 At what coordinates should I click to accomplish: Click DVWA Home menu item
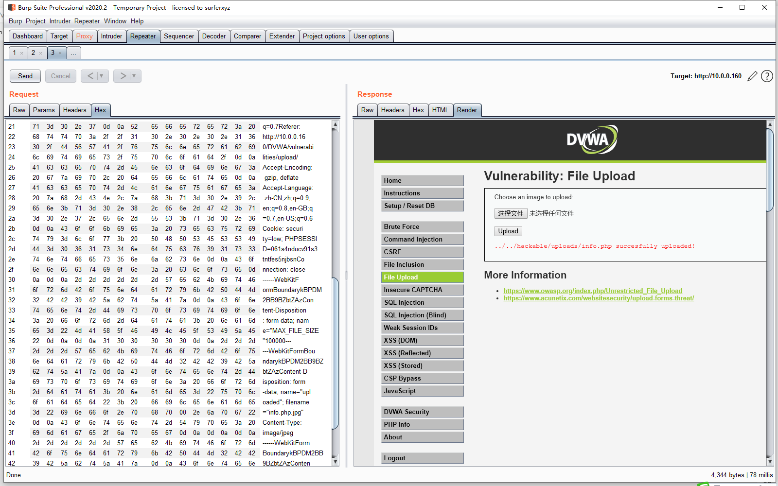423,181
